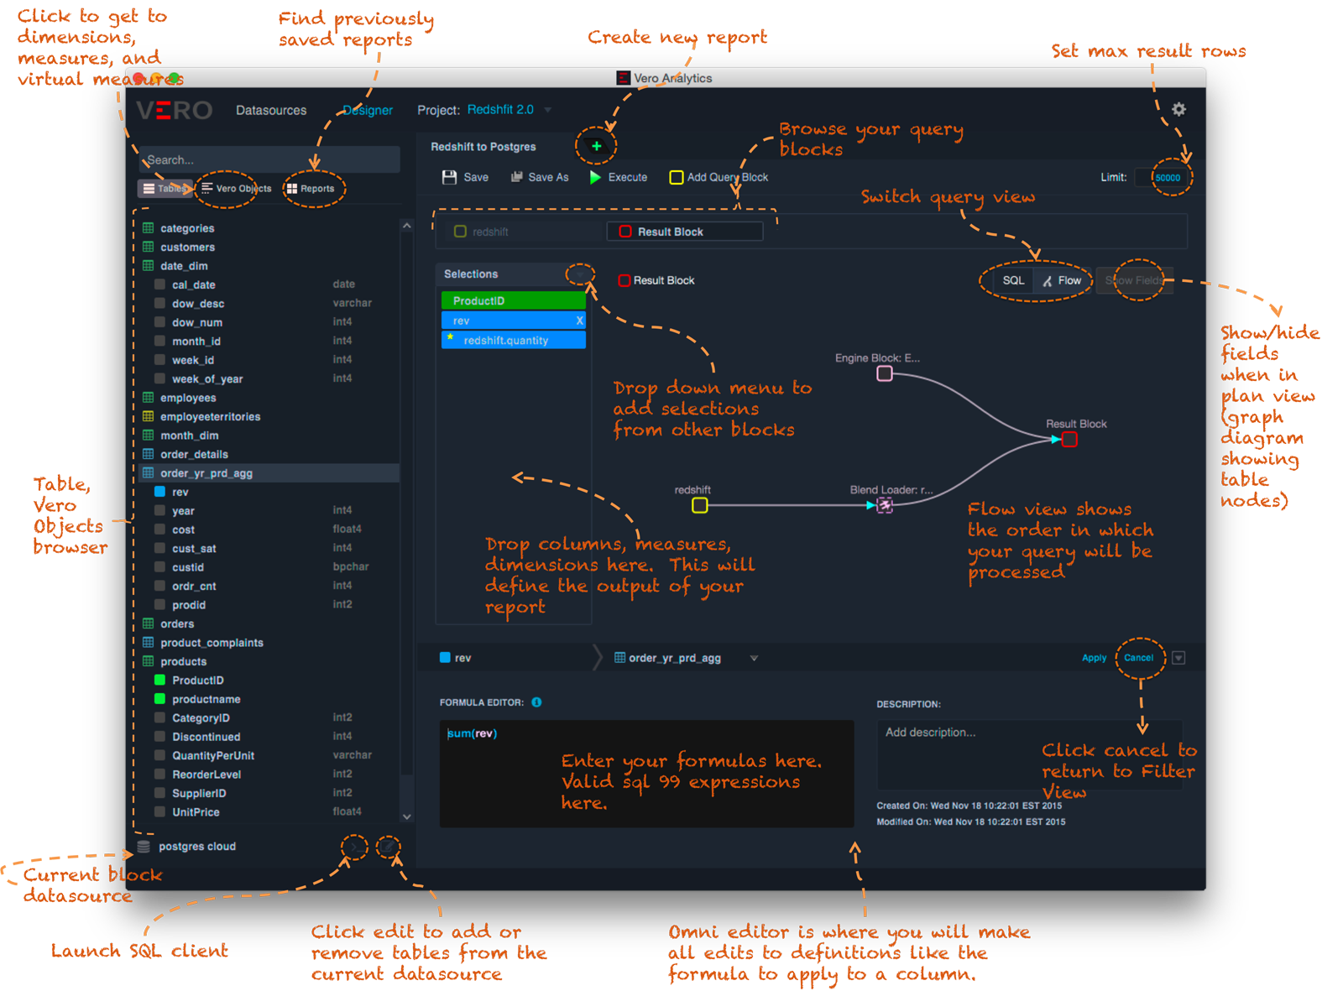Image resolution: width=1343 pixels, height=991 pixels.
Task: Switch query view to SQL mode
Action: [1012, 280]
